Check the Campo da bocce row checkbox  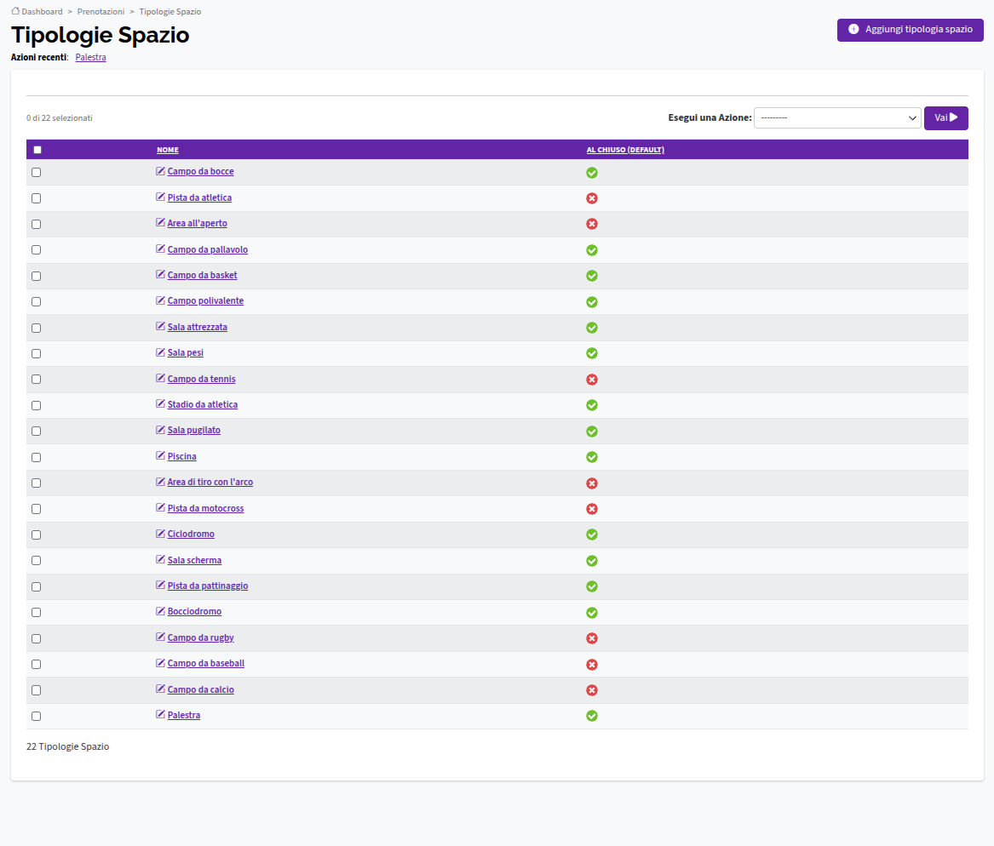pos(36,172)
